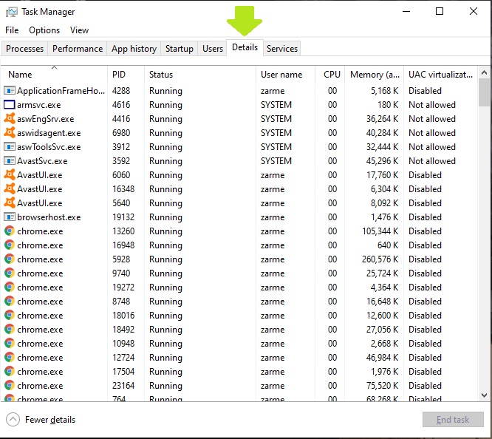Viewport: 492px width, 439px height.
Task: Click the Task Manager title bar icon
Action: pos(12,12)
